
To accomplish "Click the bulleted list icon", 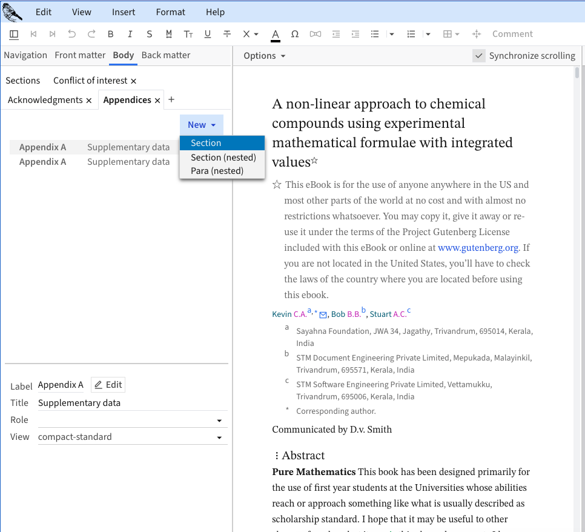I will [x=375, y=34].
